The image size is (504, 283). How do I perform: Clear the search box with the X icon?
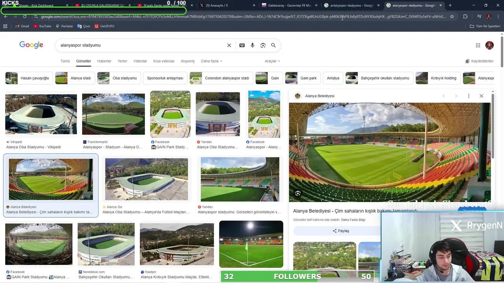point(229,45)
